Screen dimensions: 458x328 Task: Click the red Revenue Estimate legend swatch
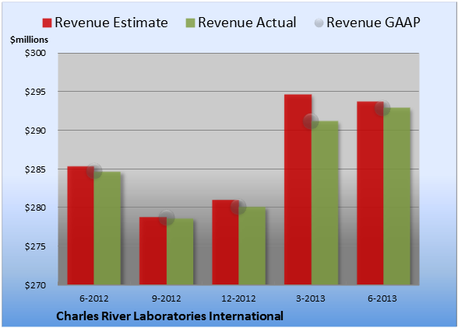[47, 23]
